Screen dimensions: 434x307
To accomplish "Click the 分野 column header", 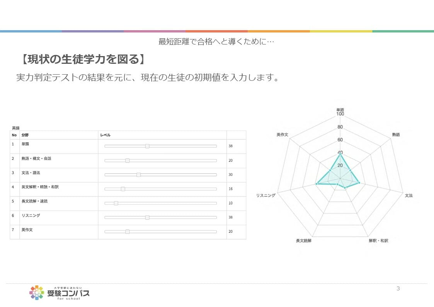I will 25,135.
